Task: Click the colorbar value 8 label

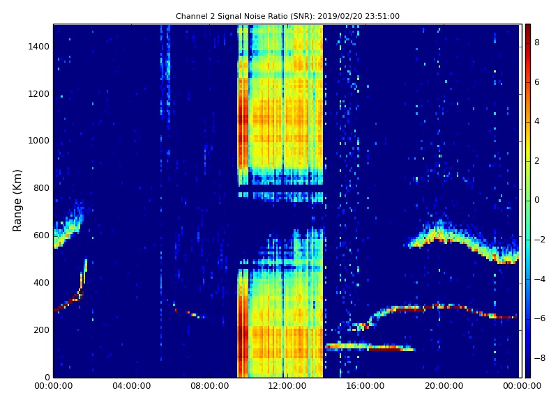Action: (x=537, y=42)
